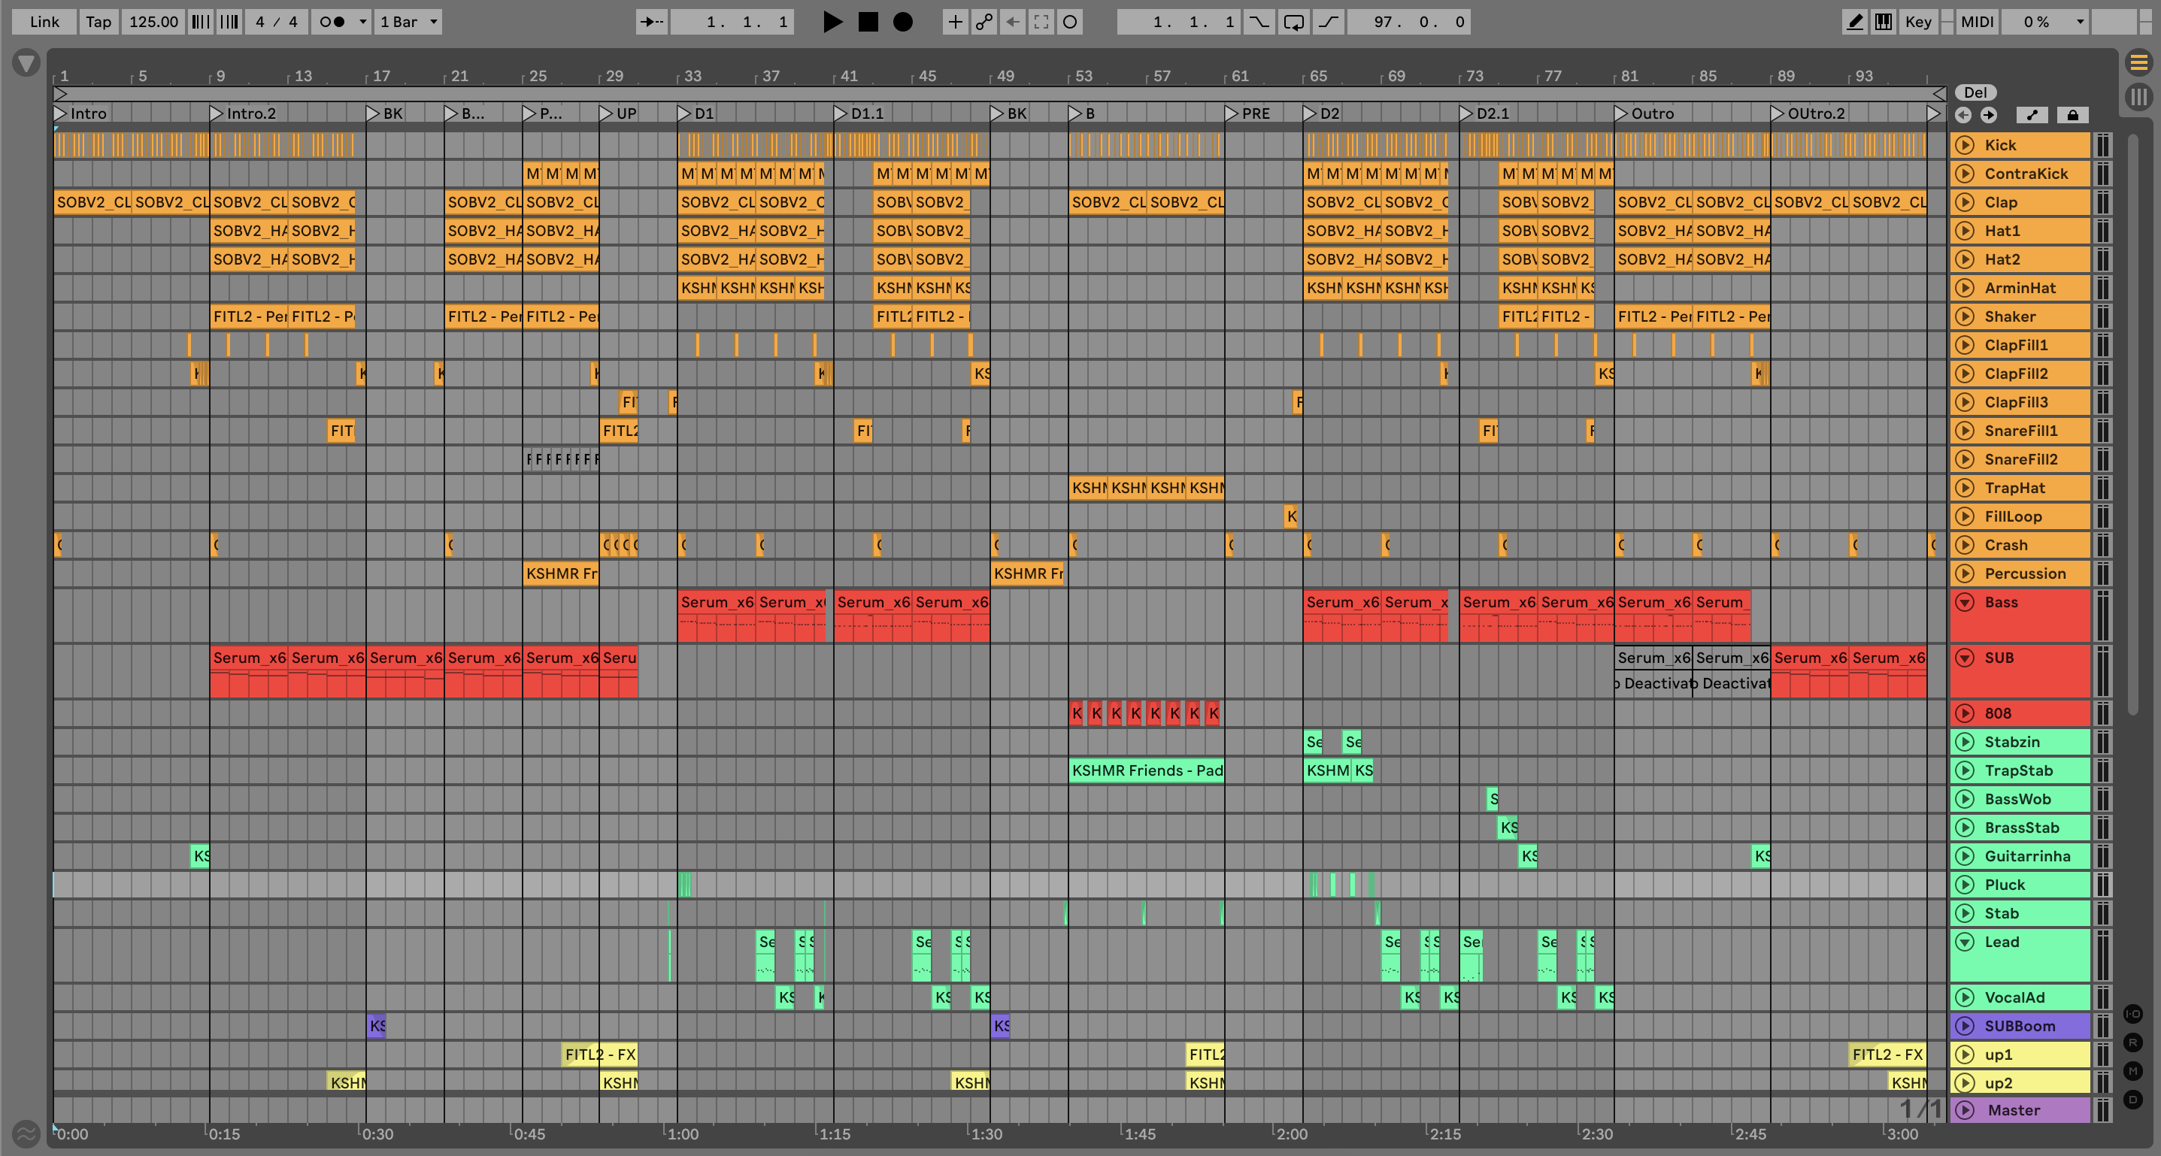Toggle the computer MIDI keyboard icon
Viewport: 2161px width, 1156px height.
pyautogui.click(x=1884, y=22)
